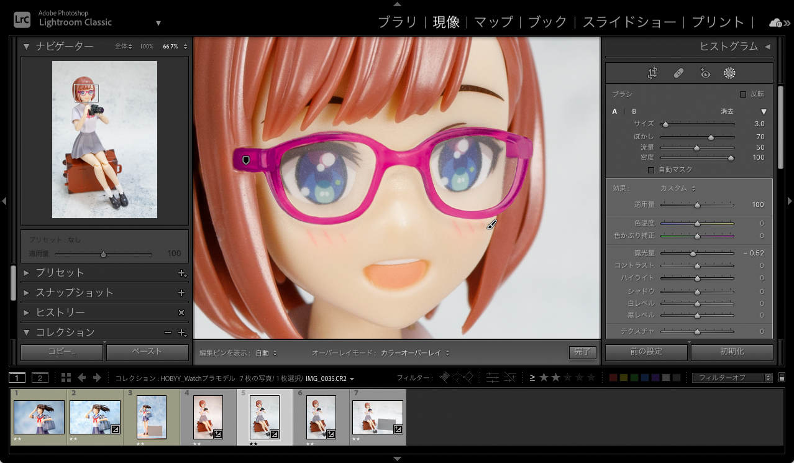The width and height of the screenshot is (794, 463).
Task: Open the grid view from the filmstrip bar
Action: [x=66, y=378]
